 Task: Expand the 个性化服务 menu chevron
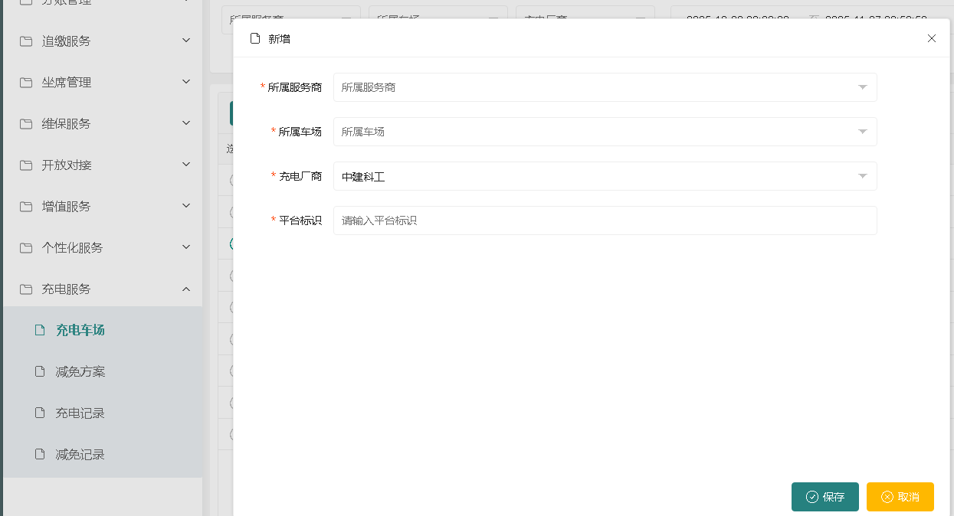tap(186, 248)
